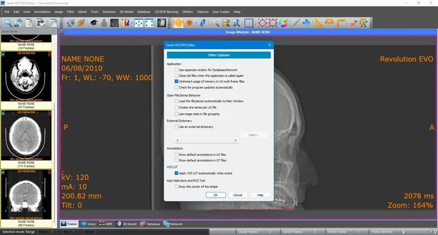Switch to the MPR tab
438x235 pixels.
click(x=106, y=224)
